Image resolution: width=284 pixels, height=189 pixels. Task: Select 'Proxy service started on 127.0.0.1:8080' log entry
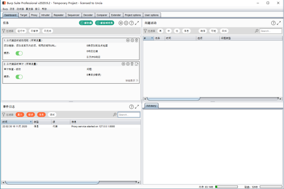coord(71,126)
